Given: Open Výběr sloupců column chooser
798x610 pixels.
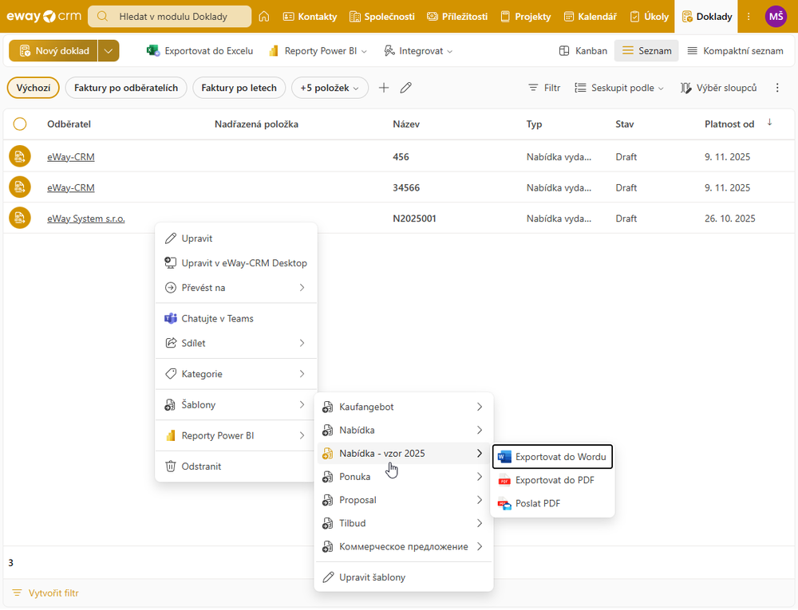Looking at the screenshot, I should [x=718, y=88].
